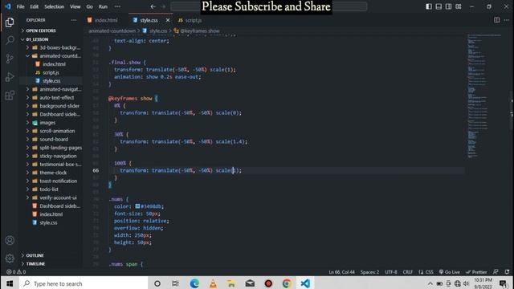
Task: Click Go Live in the status bar
Action: [x=450, y=272]
